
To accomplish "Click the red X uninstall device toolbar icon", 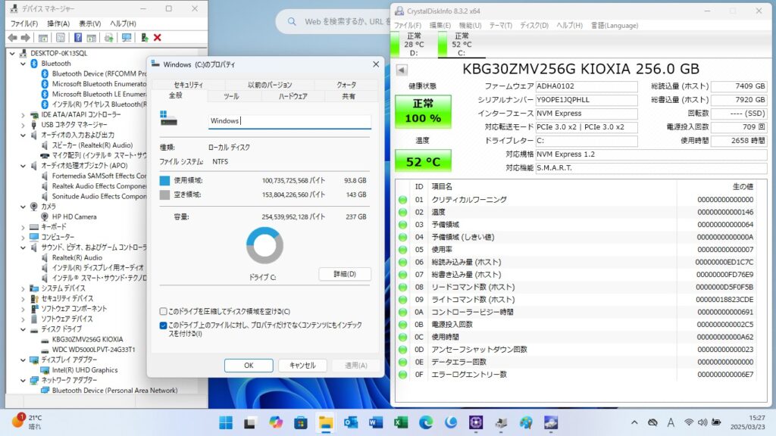I will (157, 38).
